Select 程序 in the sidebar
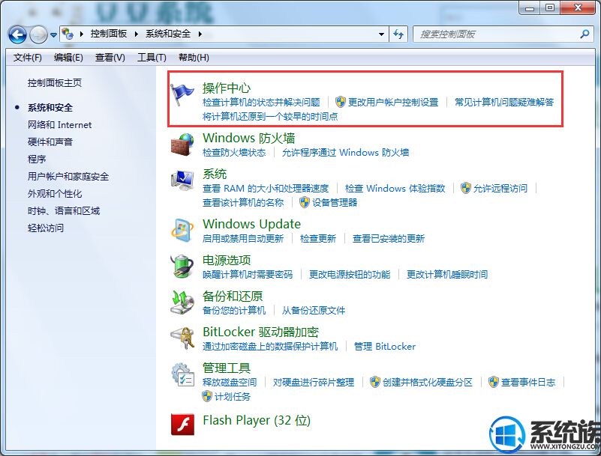The image size is (601, 456). pos(37,159)
